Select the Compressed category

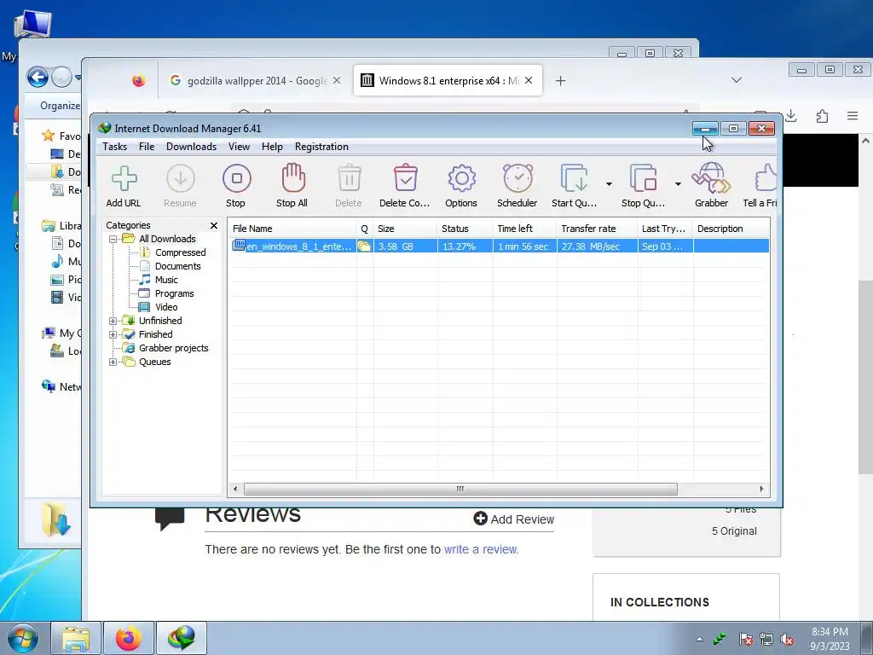(x=181, y=252)
